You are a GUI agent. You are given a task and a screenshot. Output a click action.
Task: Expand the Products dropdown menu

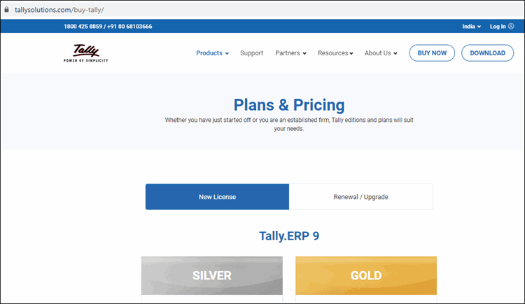[212, 53]
